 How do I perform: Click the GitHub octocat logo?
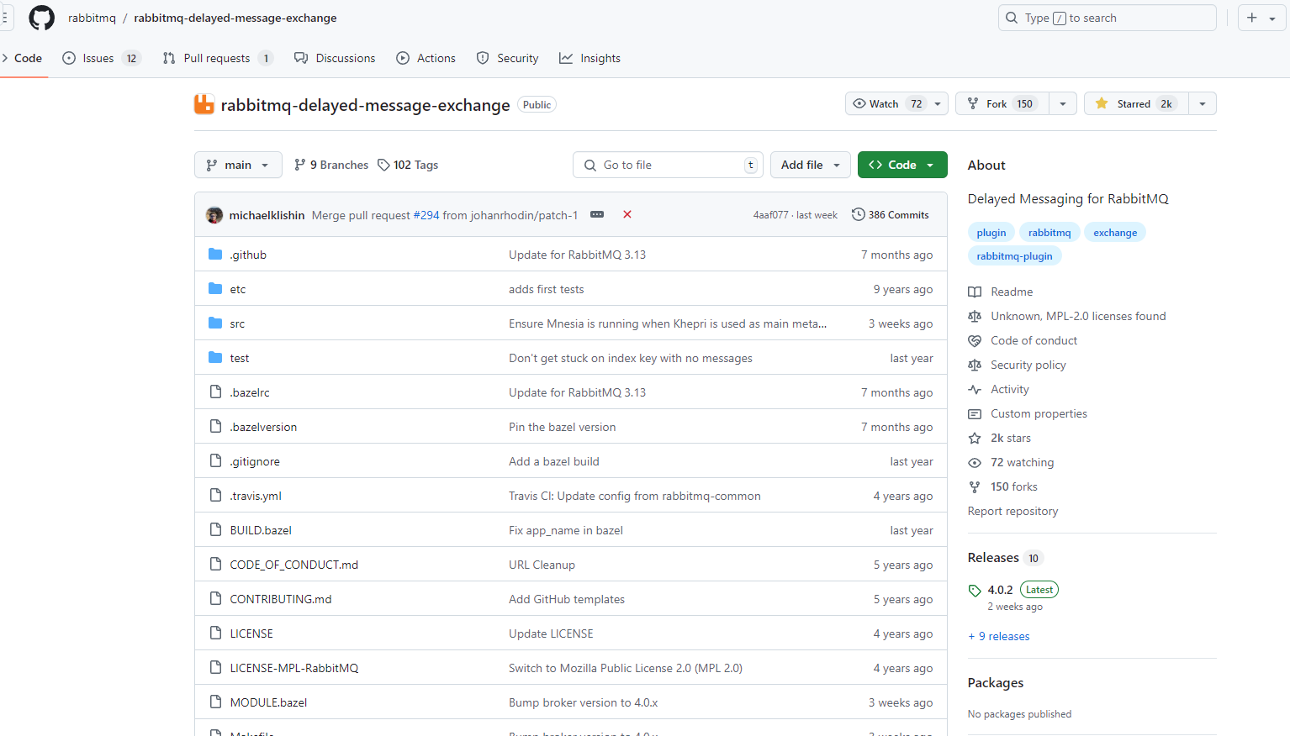(x=41, y=18)
